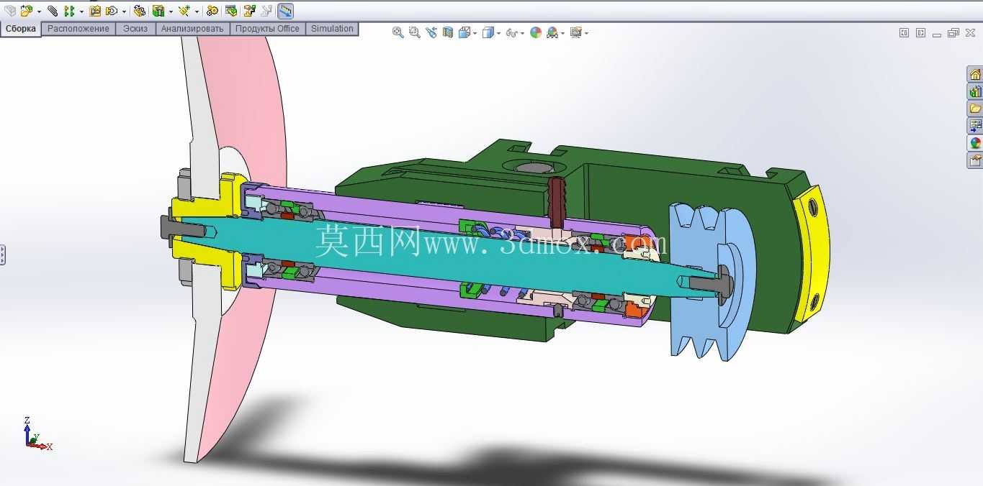Switch to the Сборка tab
The width and height of the screenshot is (983, 486).
(x=21, y=29)
